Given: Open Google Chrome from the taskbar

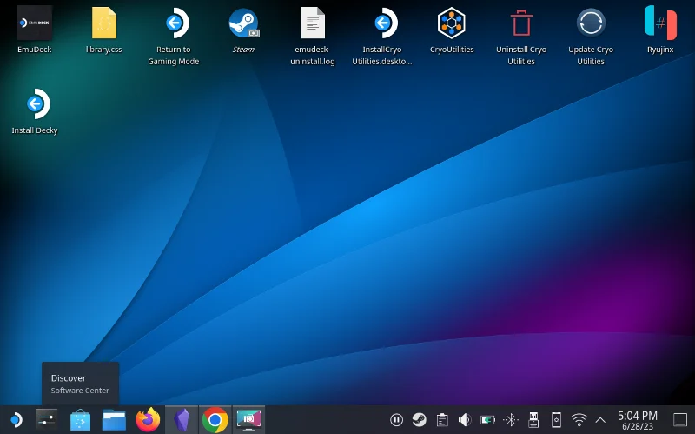Looking at the screenshot, I should coord(215,420).
